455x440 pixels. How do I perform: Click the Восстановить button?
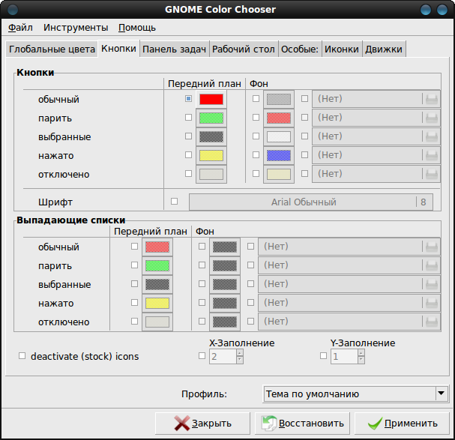tap(302, 424)
